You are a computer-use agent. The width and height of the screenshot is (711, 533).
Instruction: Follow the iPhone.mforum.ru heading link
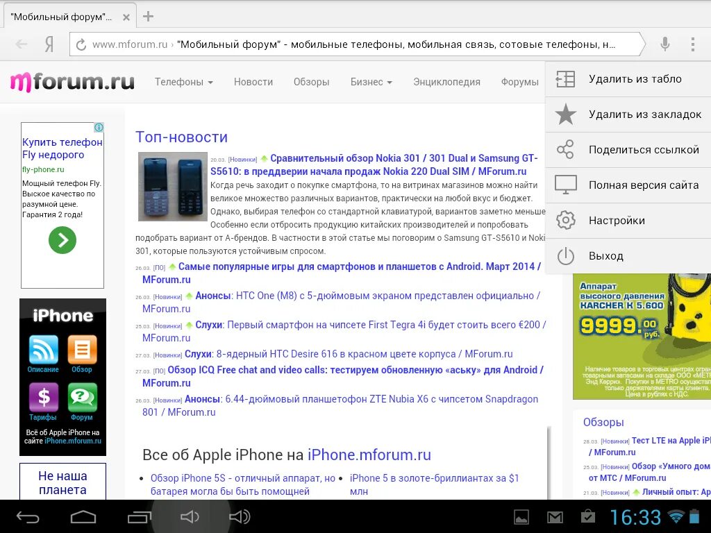pos(369,455)
